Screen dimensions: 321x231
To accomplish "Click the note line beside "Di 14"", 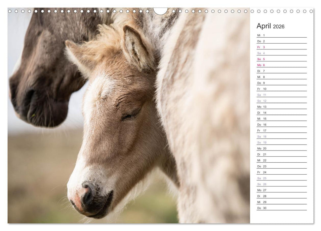I will (x=288, y=113).
